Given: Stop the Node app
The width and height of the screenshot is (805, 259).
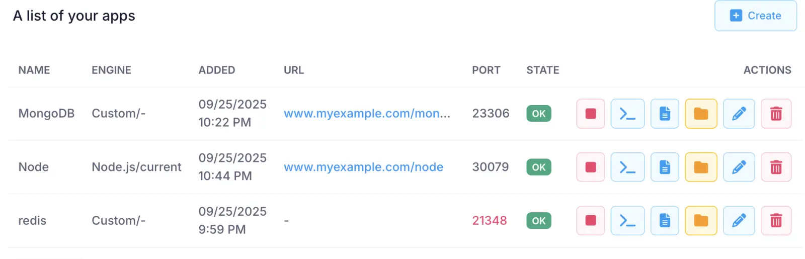Looking at the screenshot, I should (x=590, y=167).
